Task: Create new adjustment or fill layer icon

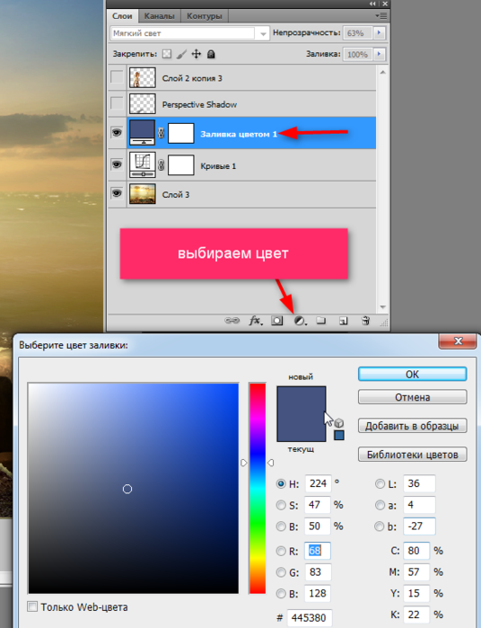Action: point(300,321)
